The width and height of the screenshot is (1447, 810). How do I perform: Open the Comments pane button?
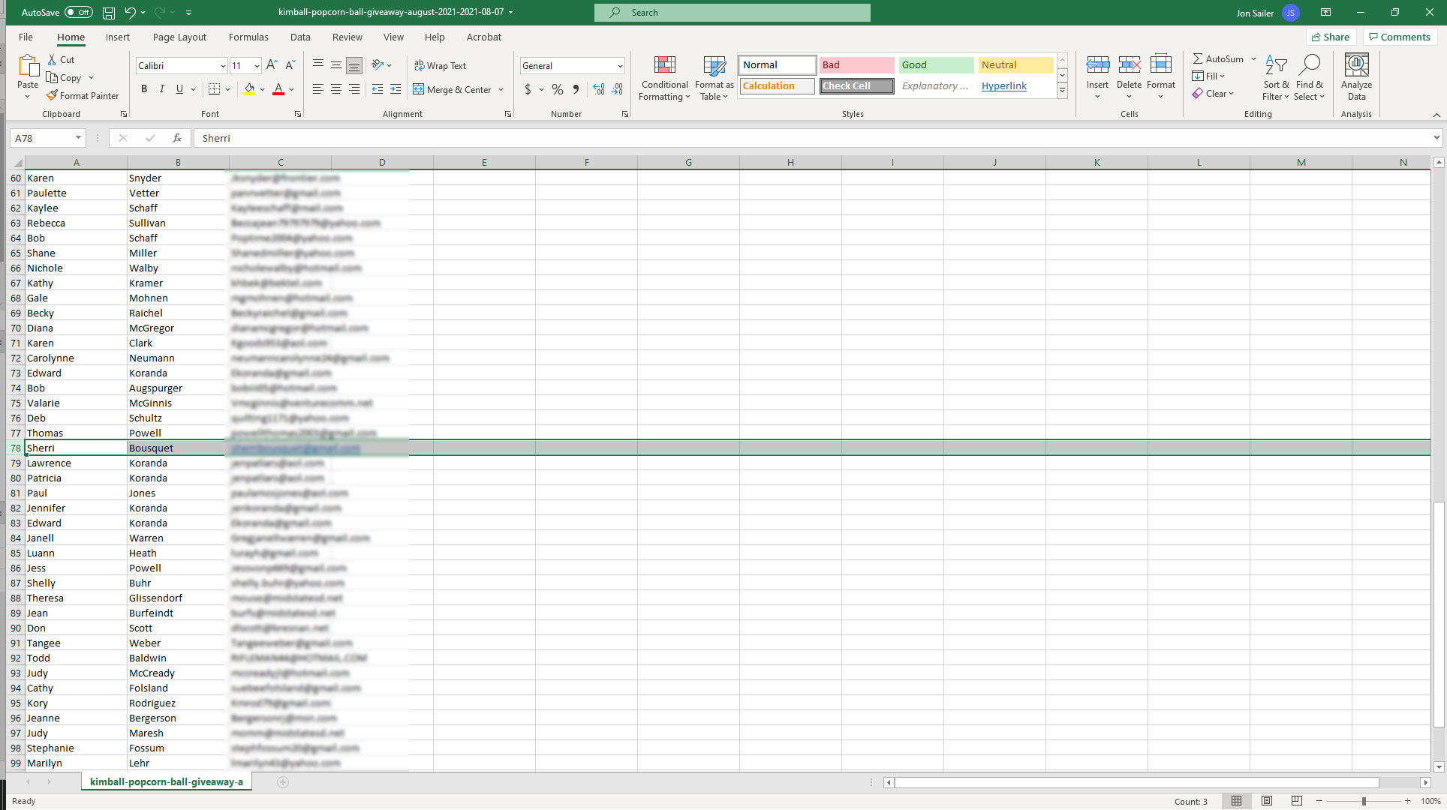1400,37
